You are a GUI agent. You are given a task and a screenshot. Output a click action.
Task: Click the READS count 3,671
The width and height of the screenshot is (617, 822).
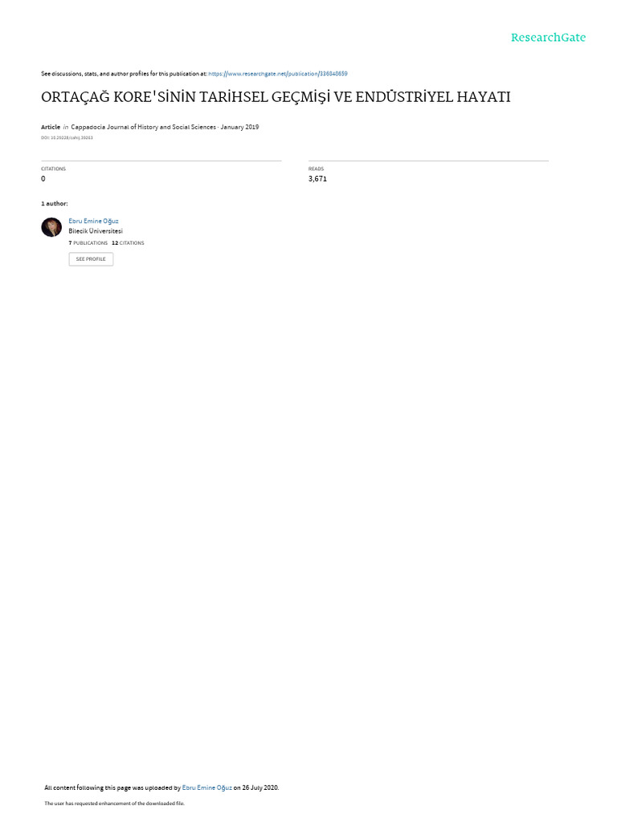[317, 179]
